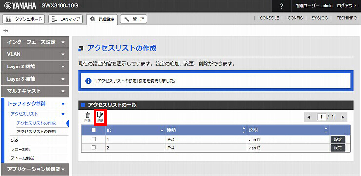
Task: Open the LANマップ tab
Action: point(66,19)
